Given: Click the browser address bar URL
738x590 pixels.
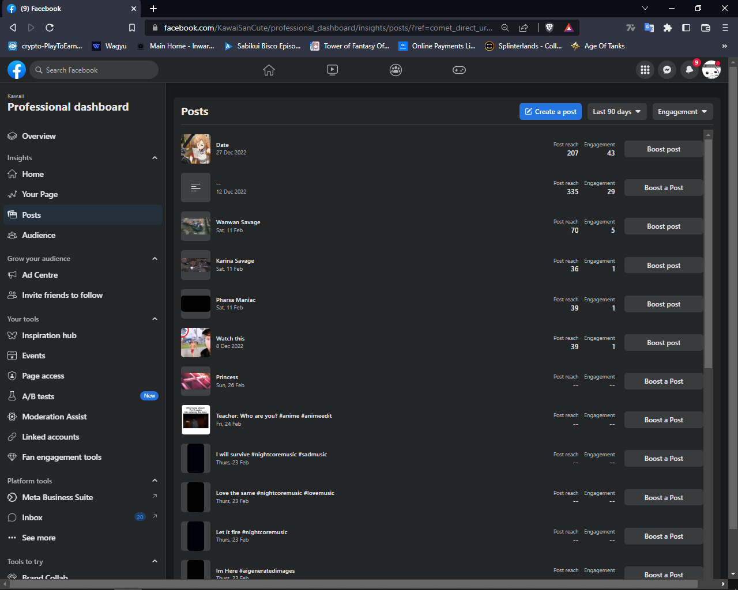Looking at the screenshot, I should (328, 28).
